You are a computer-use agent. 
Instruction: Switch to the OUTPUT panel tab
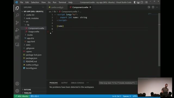[x=64, y=83]
